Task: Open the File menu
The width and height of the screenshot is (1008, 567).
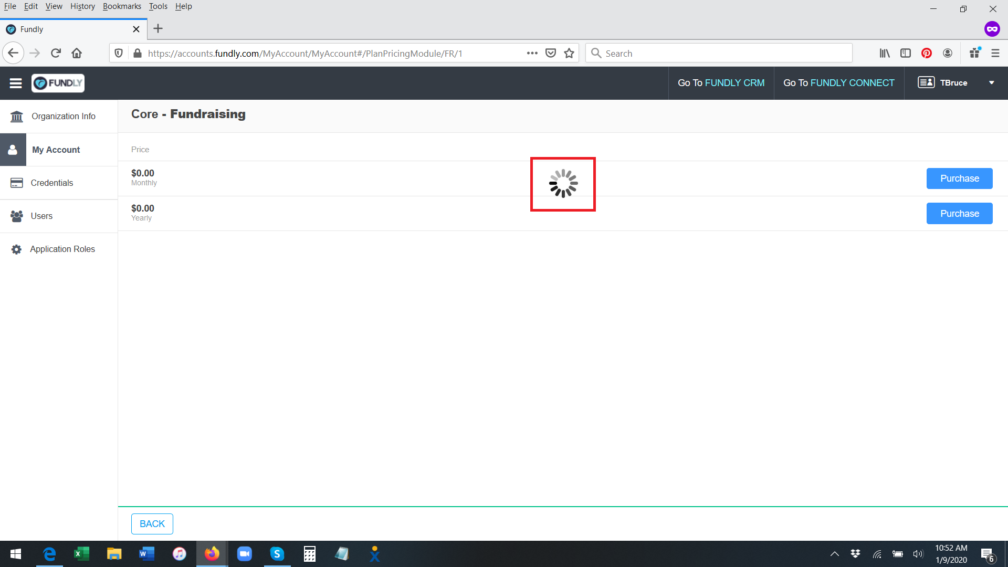Action: tap(10, 6)
